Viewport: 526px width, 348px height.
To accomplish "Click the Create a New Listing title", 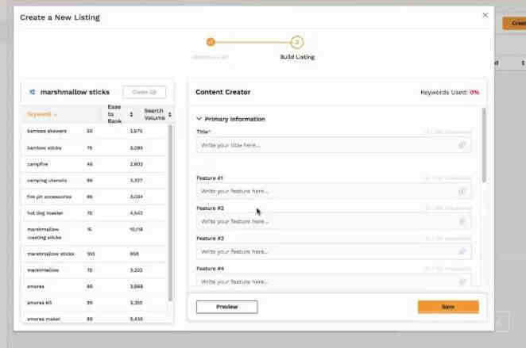I will (60, 17).
